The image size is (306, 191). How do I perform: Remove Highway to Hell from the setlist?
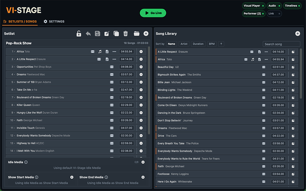[x=141, y=143]
